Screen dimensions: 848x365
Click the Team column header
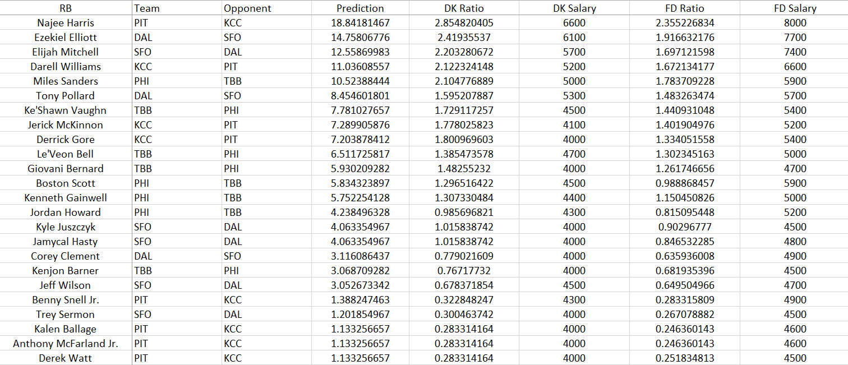click(x=177, y=8)
